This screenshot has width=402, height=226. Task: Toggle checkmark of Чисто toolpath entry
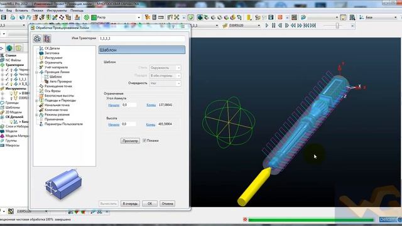pos(7,74)
